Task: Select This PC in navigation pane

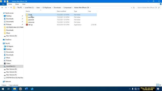Action: (x=8, y=43)
